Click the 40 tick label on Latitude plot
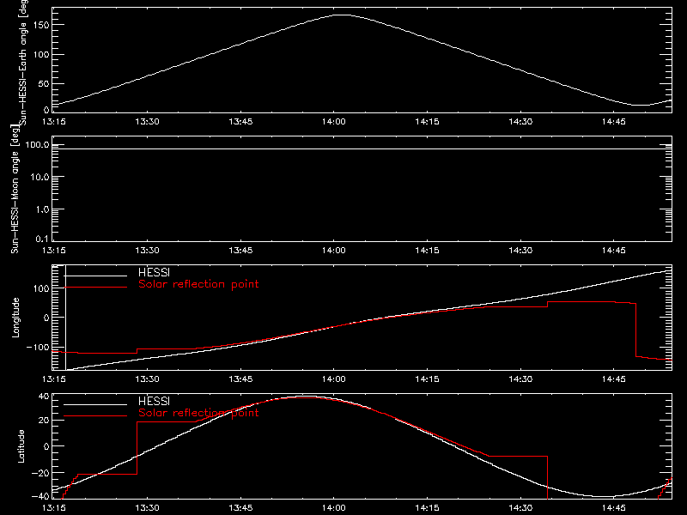This screenshot has height=515, width=687. coord(44,397)
